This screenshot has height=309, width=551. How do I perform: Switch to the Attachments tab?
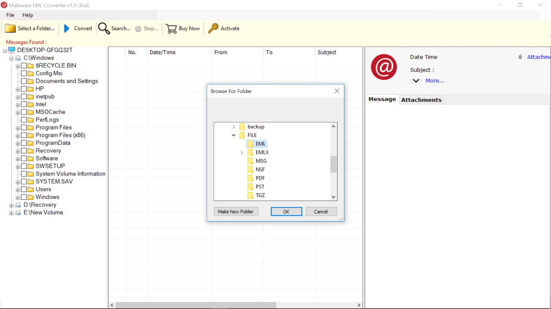pyautogui.click(x=421, y=100)
